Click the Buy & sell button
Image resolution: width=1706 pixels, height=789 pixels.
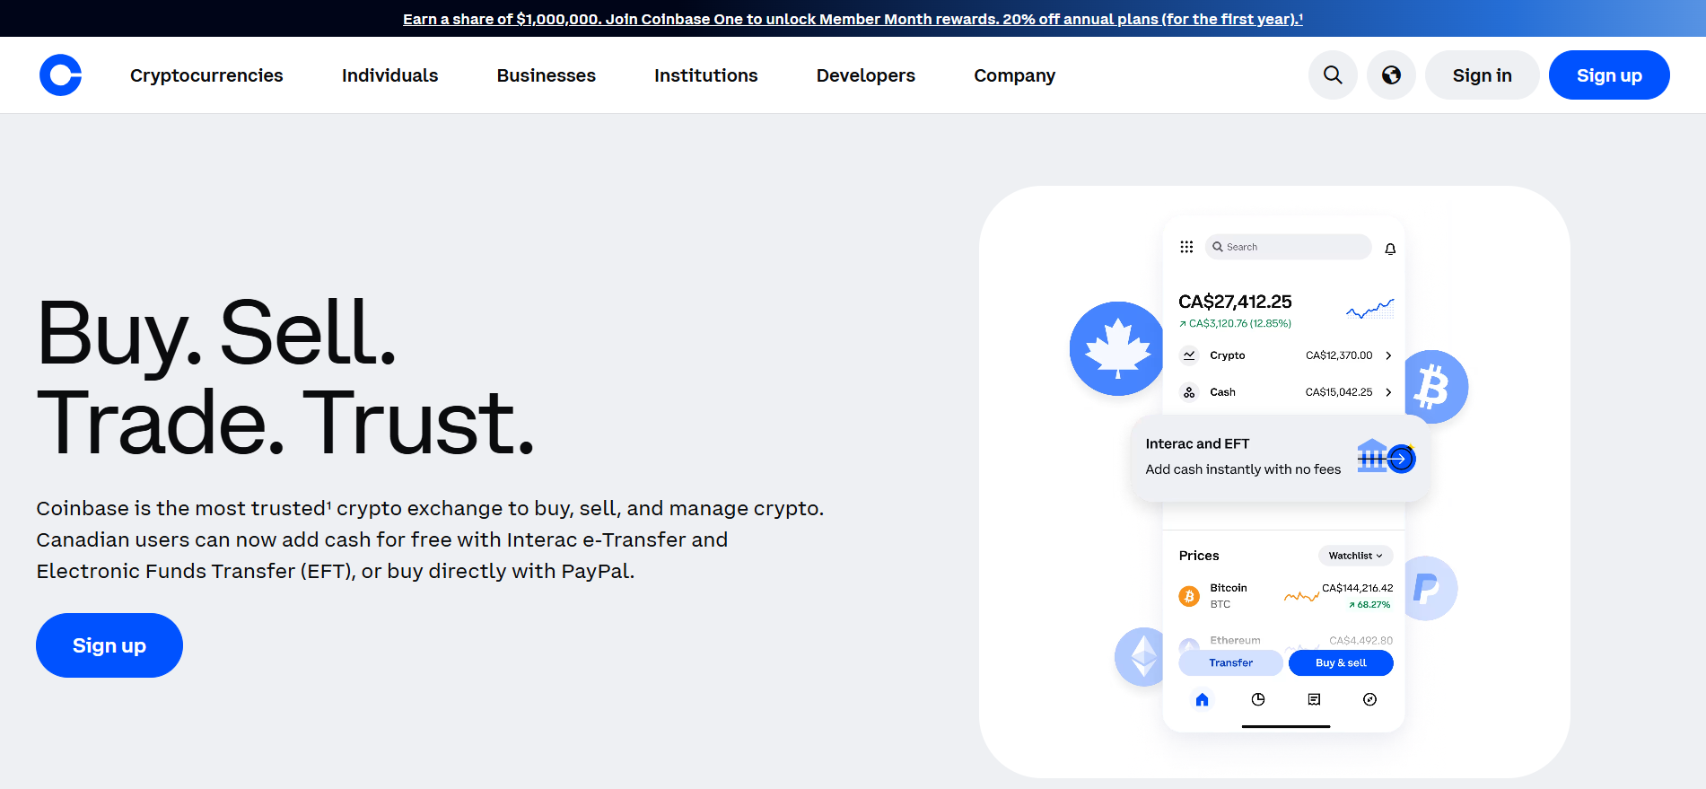(1341, 662)
